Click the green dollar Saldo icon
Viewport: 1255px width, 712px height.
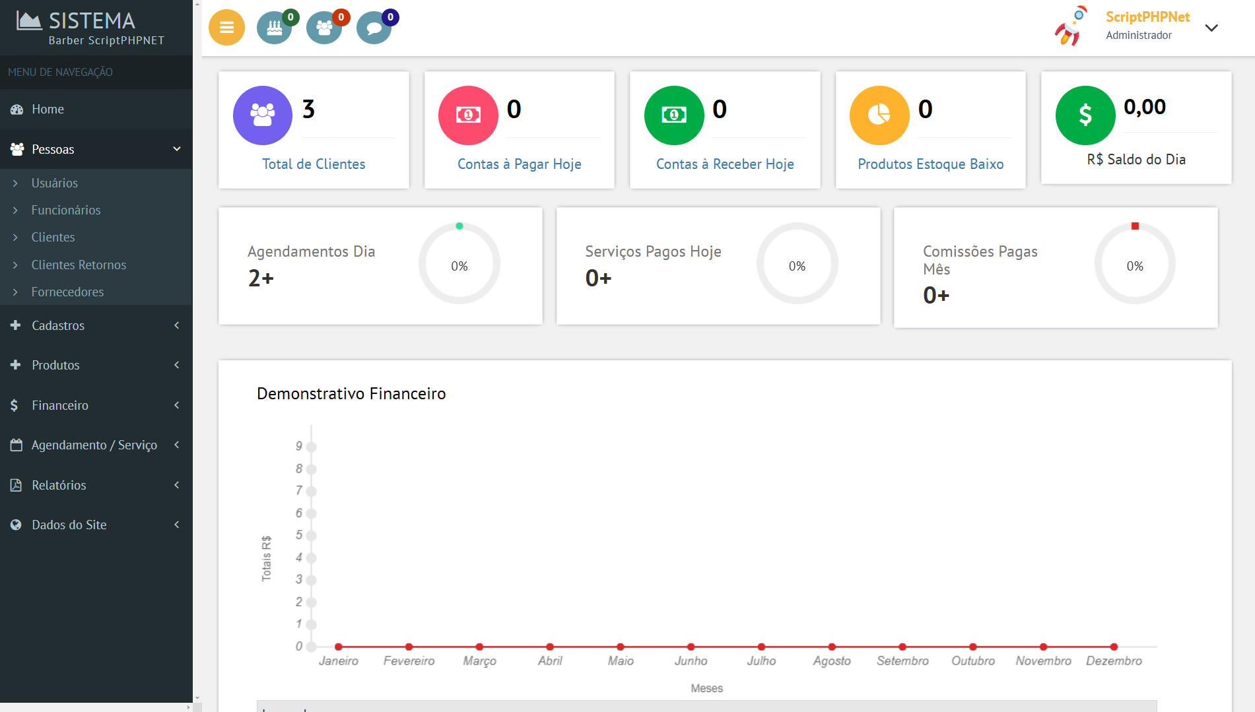[x=1085, y=115]
